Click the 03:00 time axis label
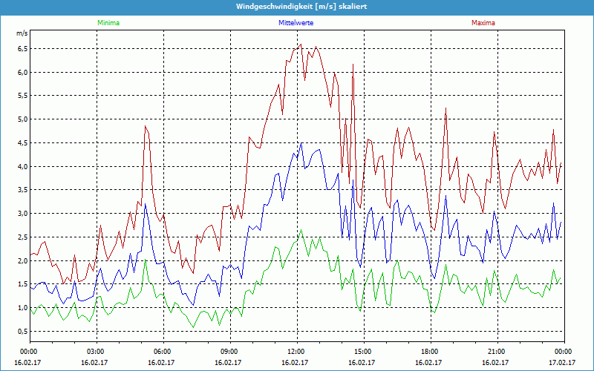The image size is (594, 371). 97,352
